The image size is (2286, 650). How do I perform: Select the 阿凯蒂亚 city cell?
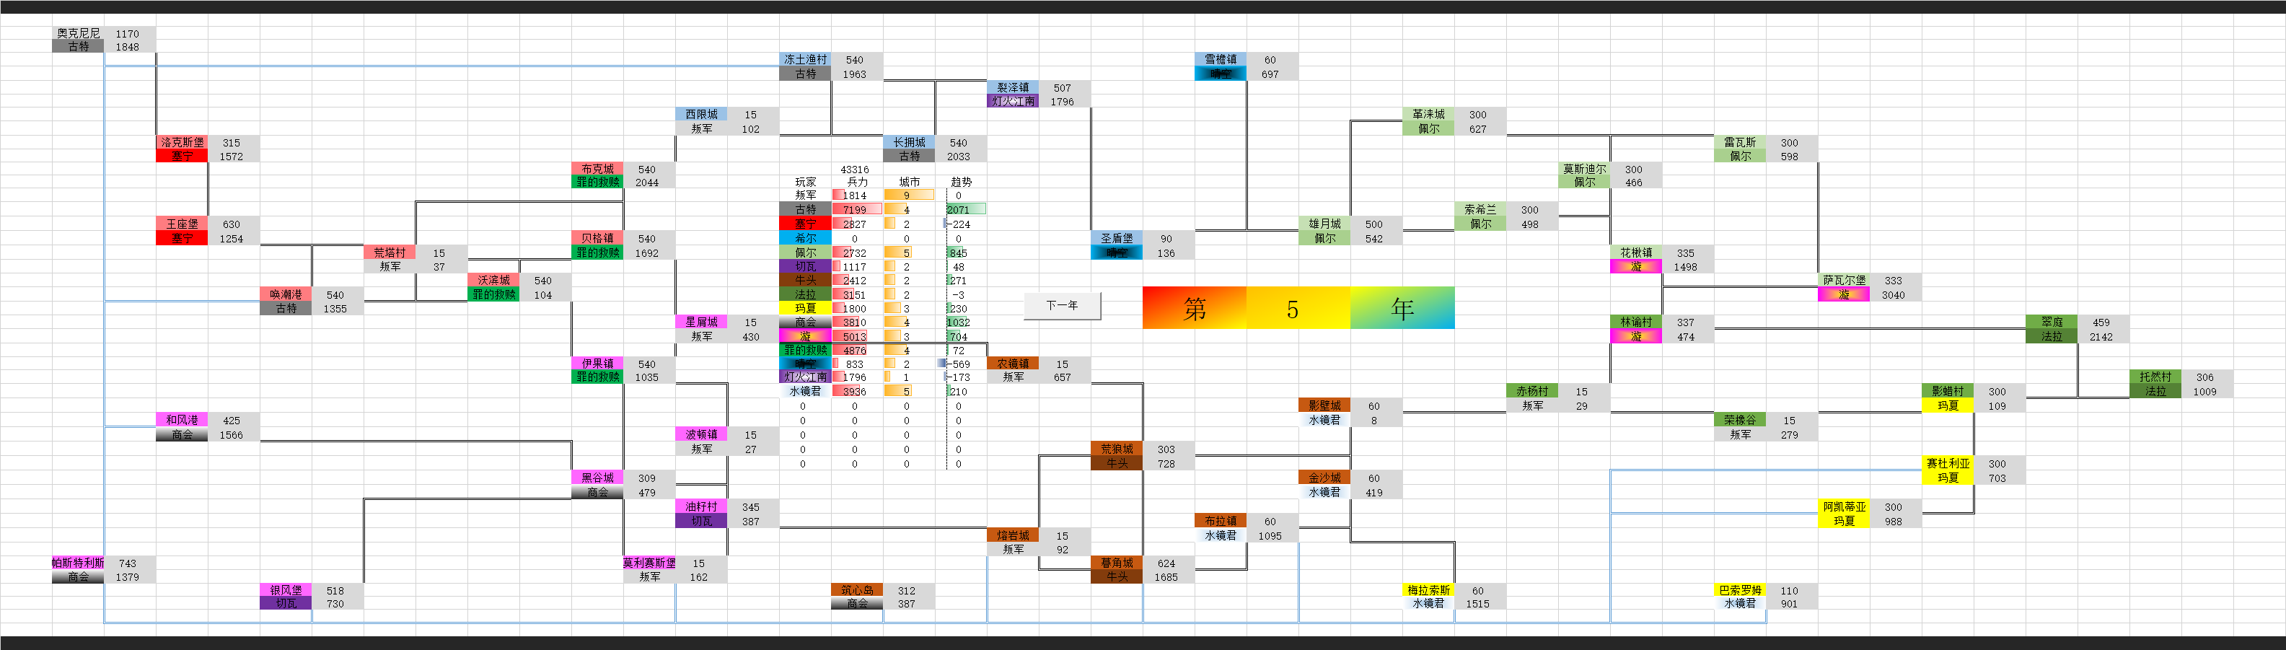pyautogui.click(x=1843, y=506)
